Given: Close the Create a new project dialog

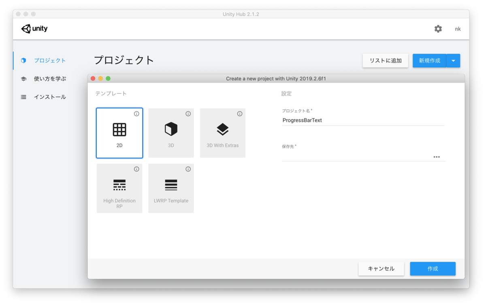Looking at the screenshot, I should [x=93, y=78].
